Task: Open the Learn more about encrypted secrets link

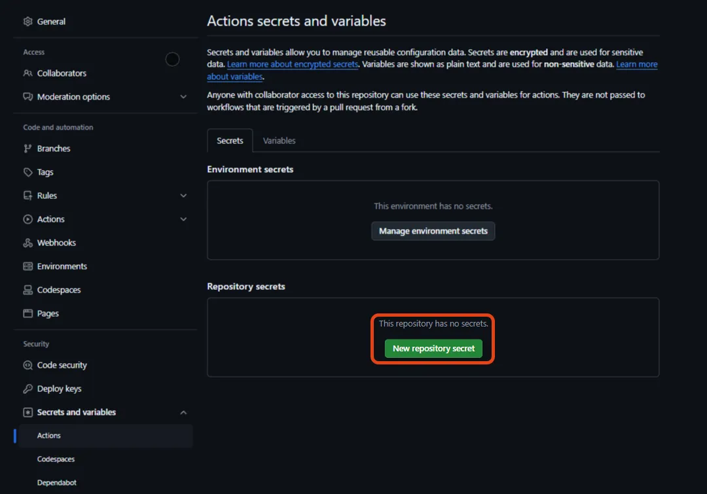Action: tap(293, 64)
